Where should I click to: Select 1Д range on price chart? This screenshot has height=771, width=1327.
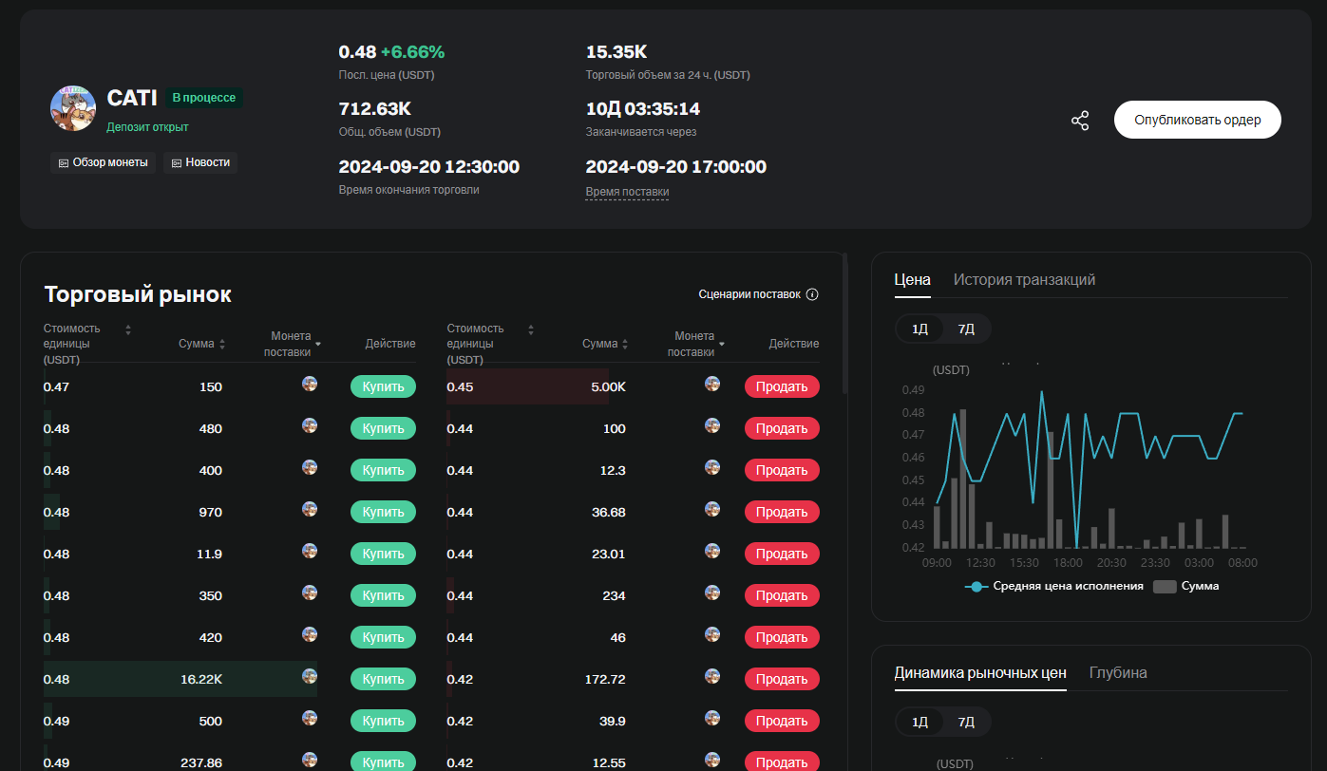[x=919, y=329]
